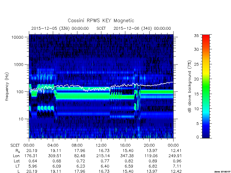Click the title "Cassini RPWS KEY Magnetic"
The image size is (231, 173).
point(101,20)
